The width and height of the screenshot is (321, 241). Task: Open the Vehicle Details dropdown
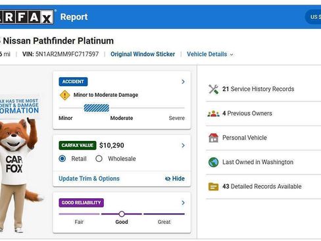[210, 54]
